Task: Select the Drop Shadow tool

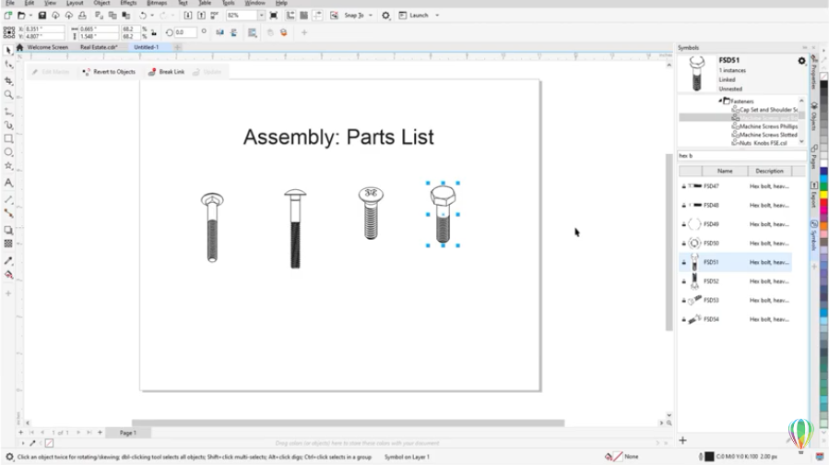Action: tap(8, 230)
